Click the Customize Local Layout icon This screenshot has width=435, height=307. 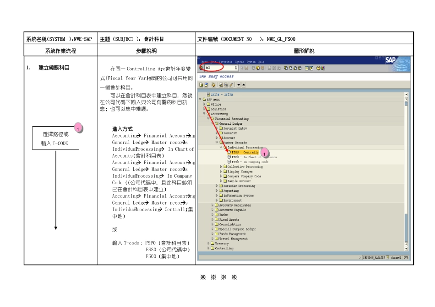coord(323,68)
